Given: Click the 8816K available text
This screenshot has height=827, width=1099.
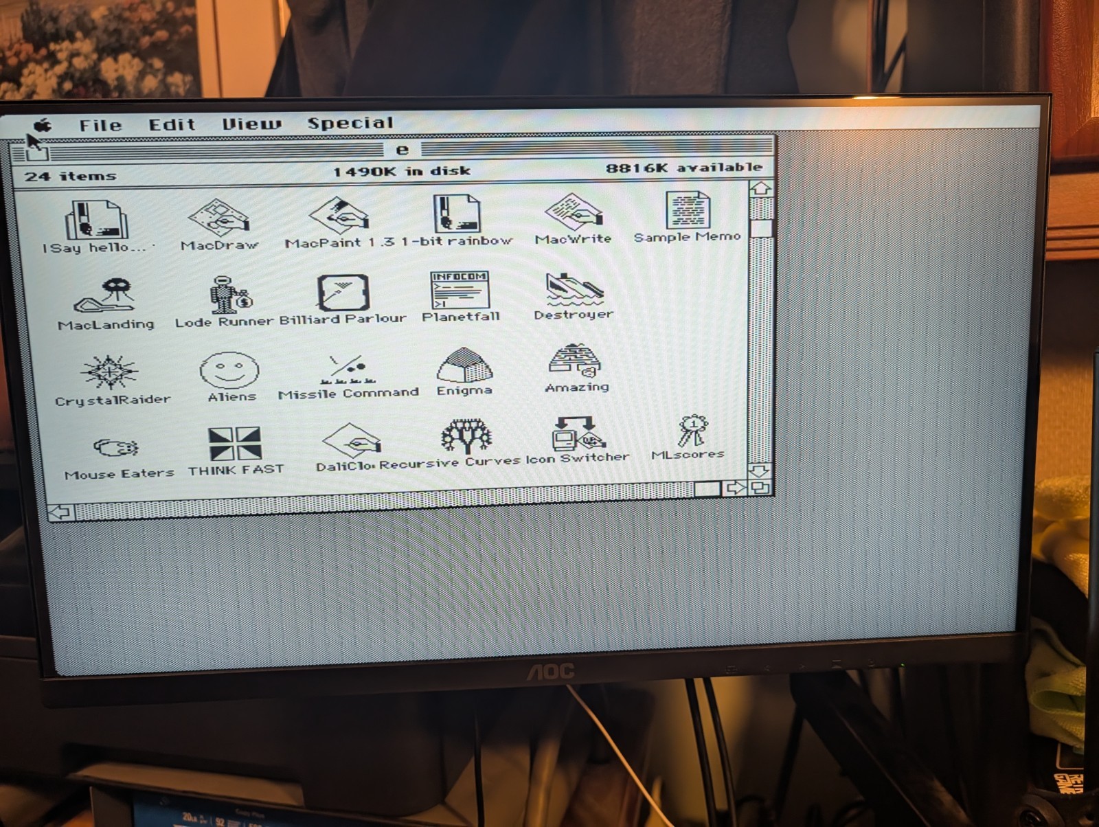Looking at the screenshot, I should tap(684, 167).
